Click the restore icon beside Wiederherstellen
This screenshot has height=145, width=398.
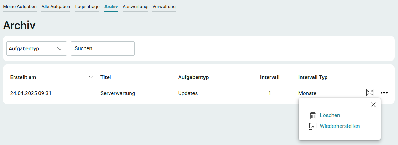pos(313,126)
